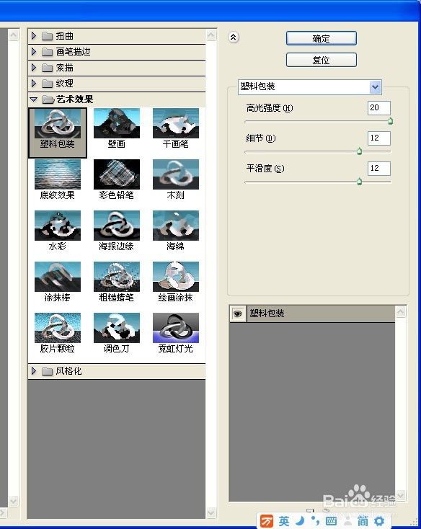
Task: Select the 胶片颗粒 filter thumbnail
Action: pos(58,328)
